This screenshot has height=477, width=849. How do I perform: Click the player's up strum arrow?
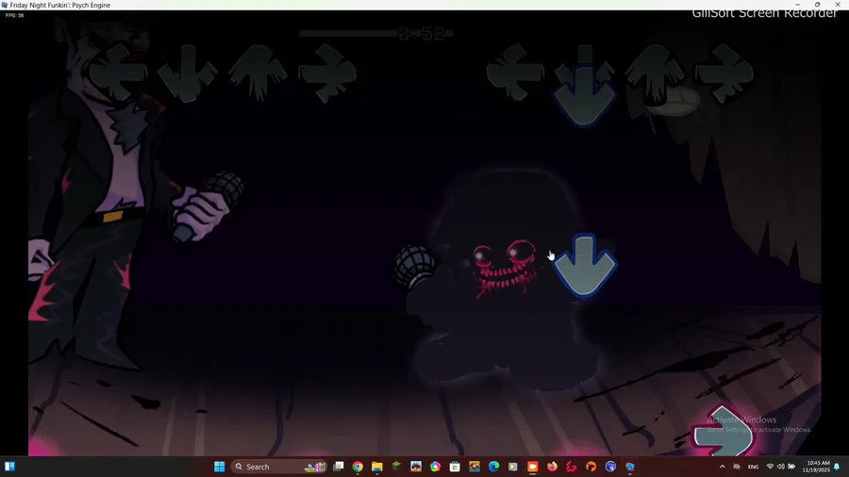[x=656, y=74]
